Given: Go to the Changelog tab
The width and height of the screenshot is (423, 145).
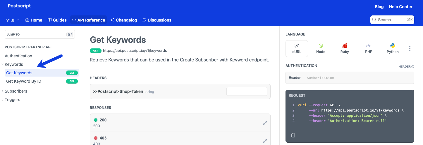Looking at the screenshot, I should 124,20.
